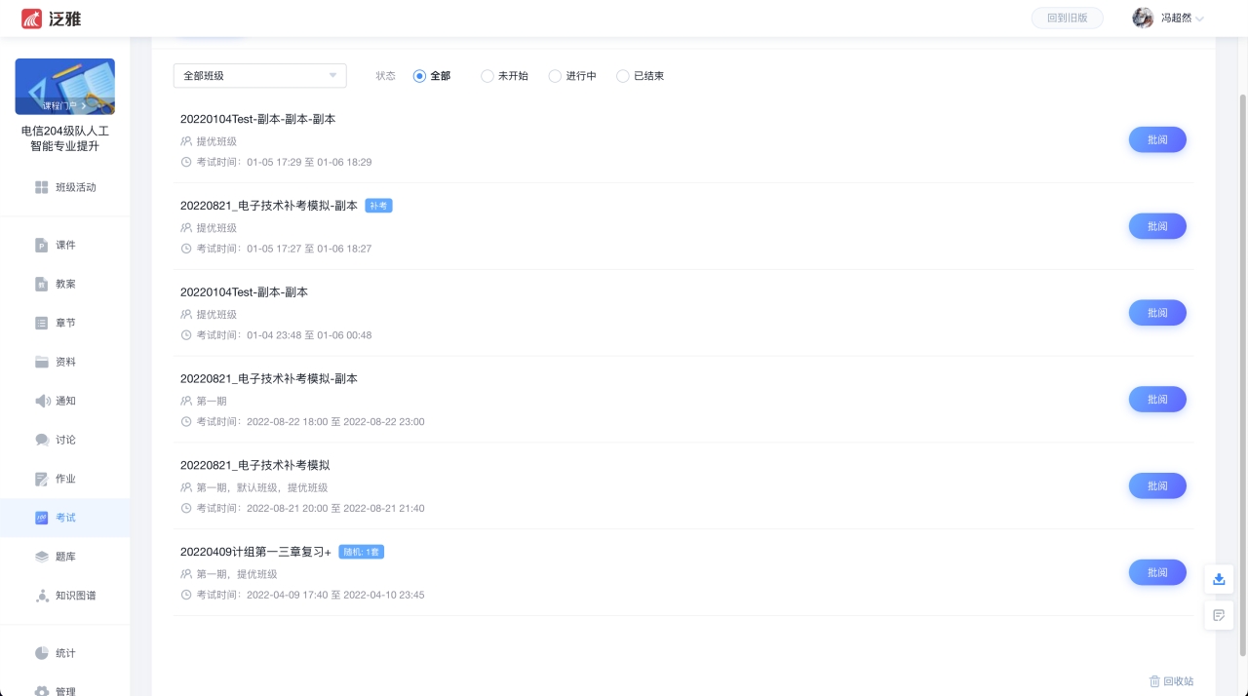Select the 未开始 status radio button
Screen dimensions: 1248x696
click(487, 76)
